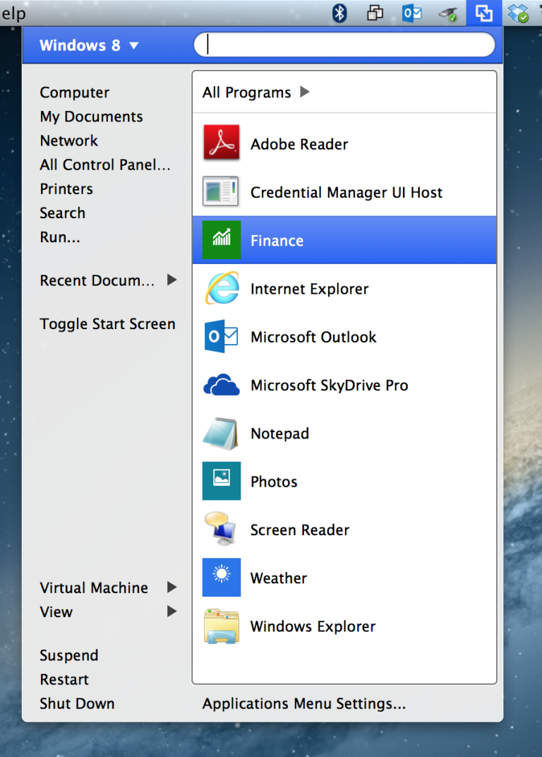Open All Control Panel items
Image resolution: width=542 pixels, height=757 pixels.
(105, 165)
